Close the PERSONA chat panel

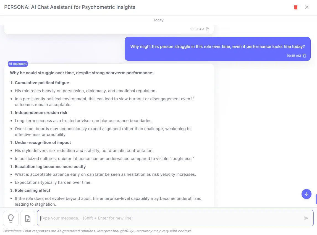pos(306,7)
